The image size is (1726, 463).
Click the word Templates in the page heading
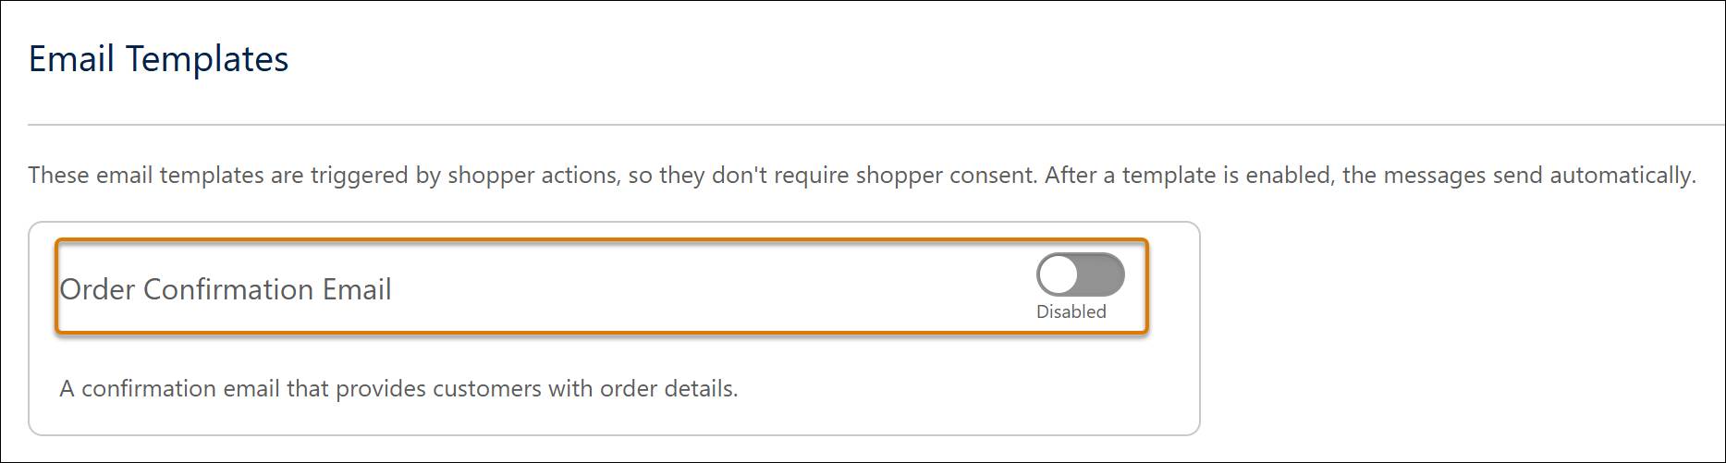[207, 60]
